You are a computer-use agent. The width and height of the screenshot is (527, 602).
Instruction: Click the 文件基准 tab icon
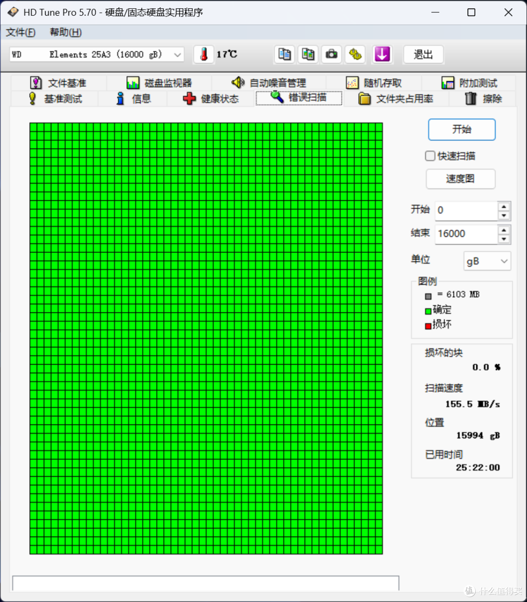(36, 83)
